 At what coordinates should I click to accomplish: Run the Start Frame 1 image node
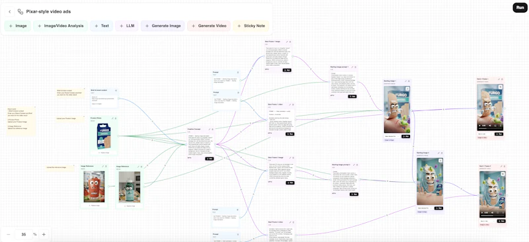tap(287, 70)
